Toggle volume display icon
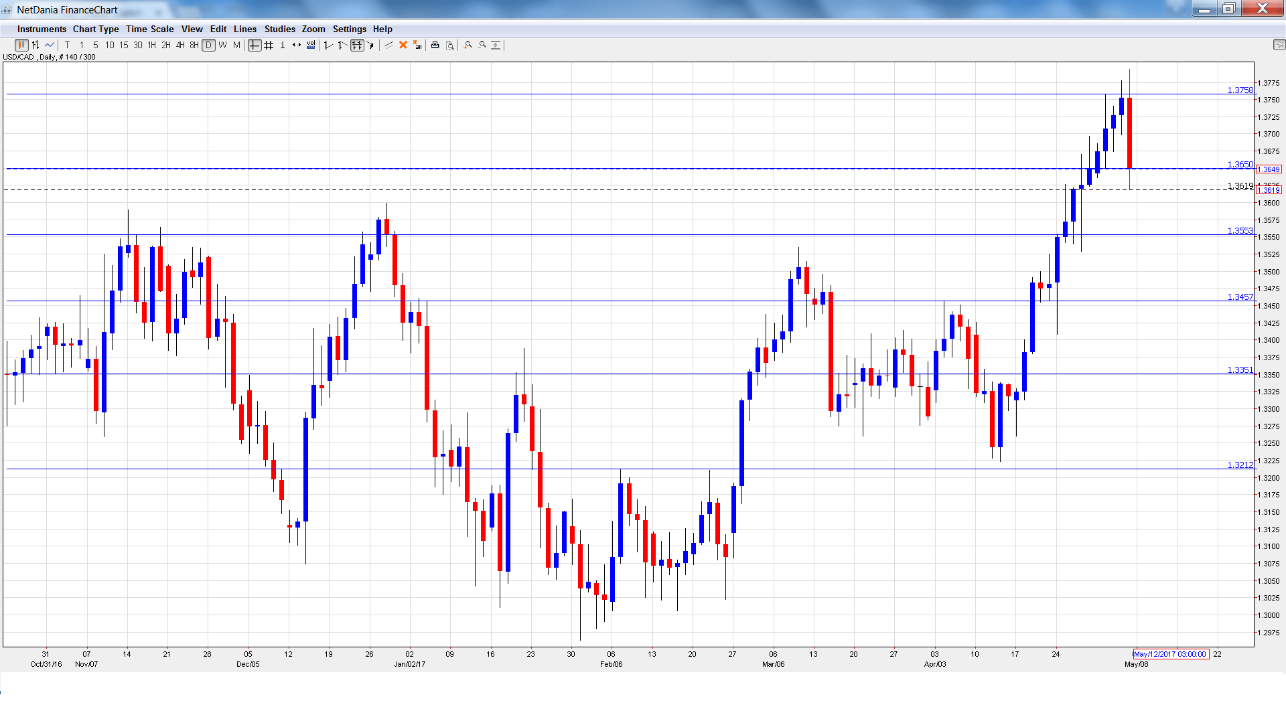This screenshot has width=1286, height=723. coord(311,45)
